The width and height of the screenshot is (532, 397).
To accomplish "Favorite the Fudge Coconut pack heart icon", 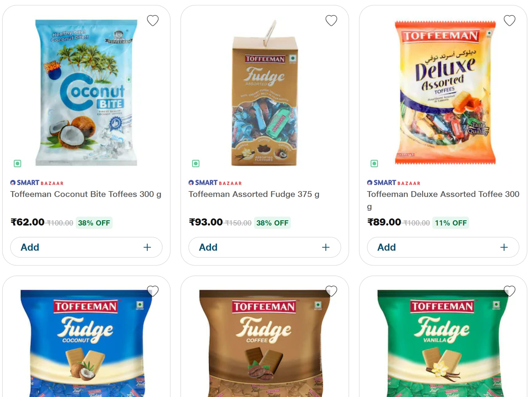I will coord(152,291).
